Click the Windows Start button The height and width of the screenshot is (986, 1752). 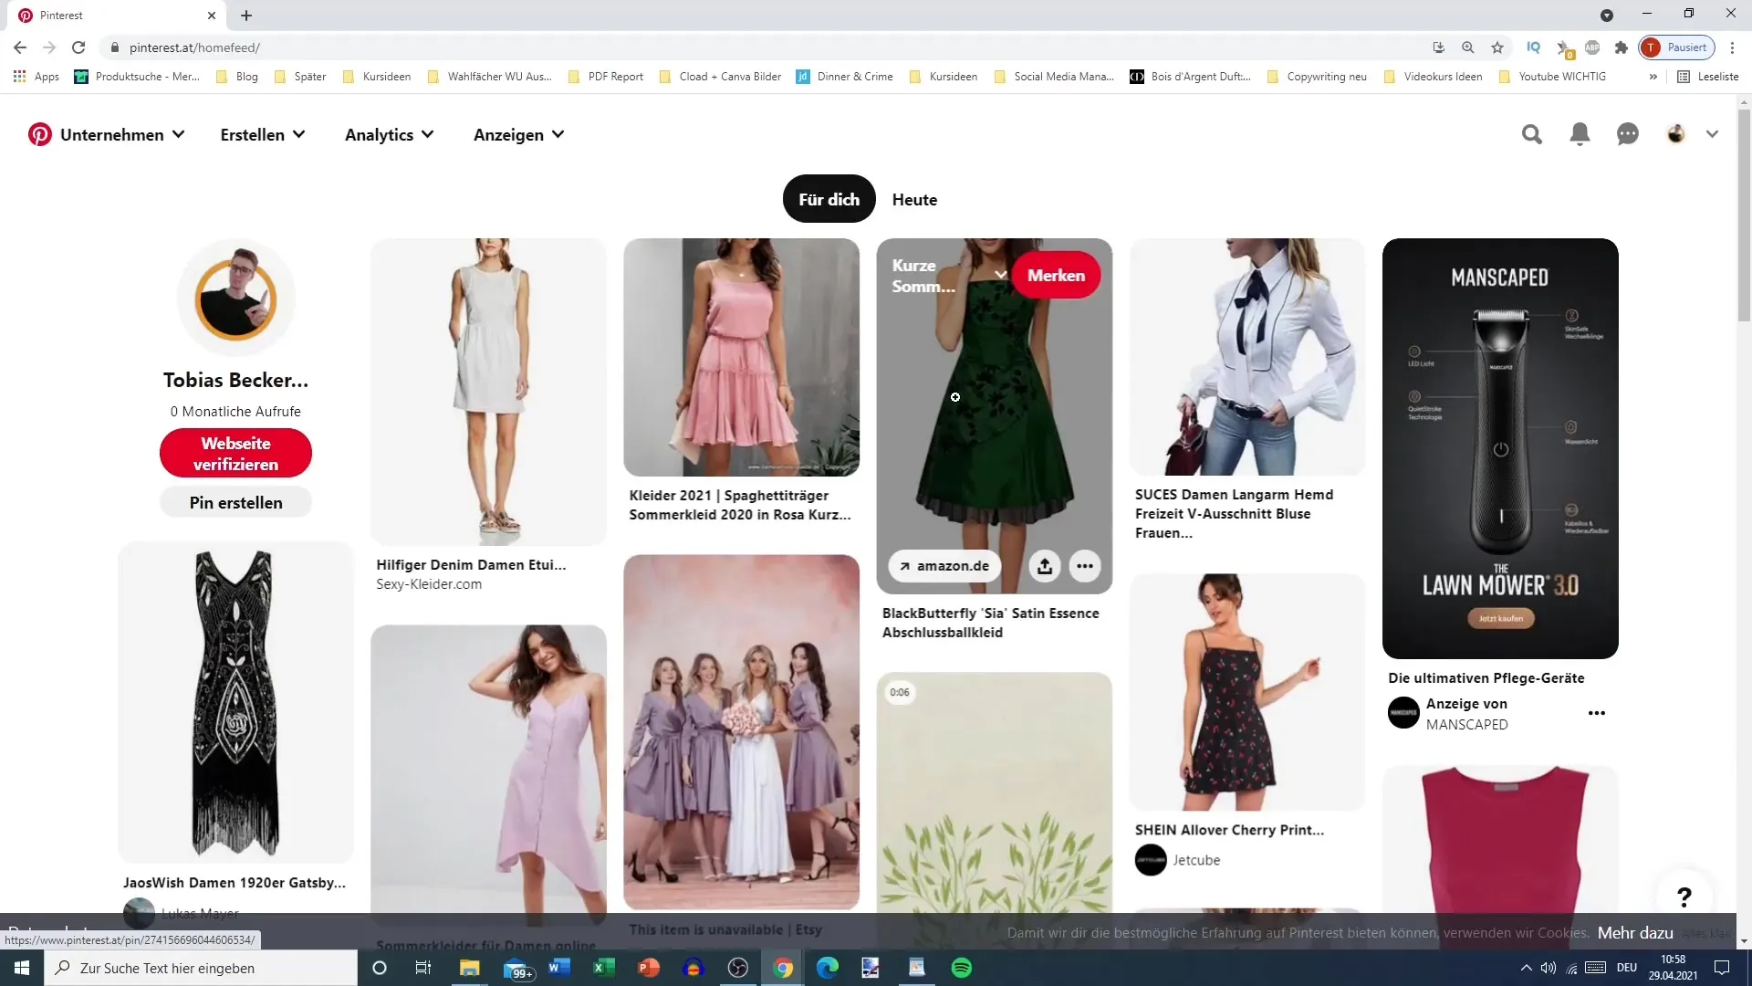22,968
